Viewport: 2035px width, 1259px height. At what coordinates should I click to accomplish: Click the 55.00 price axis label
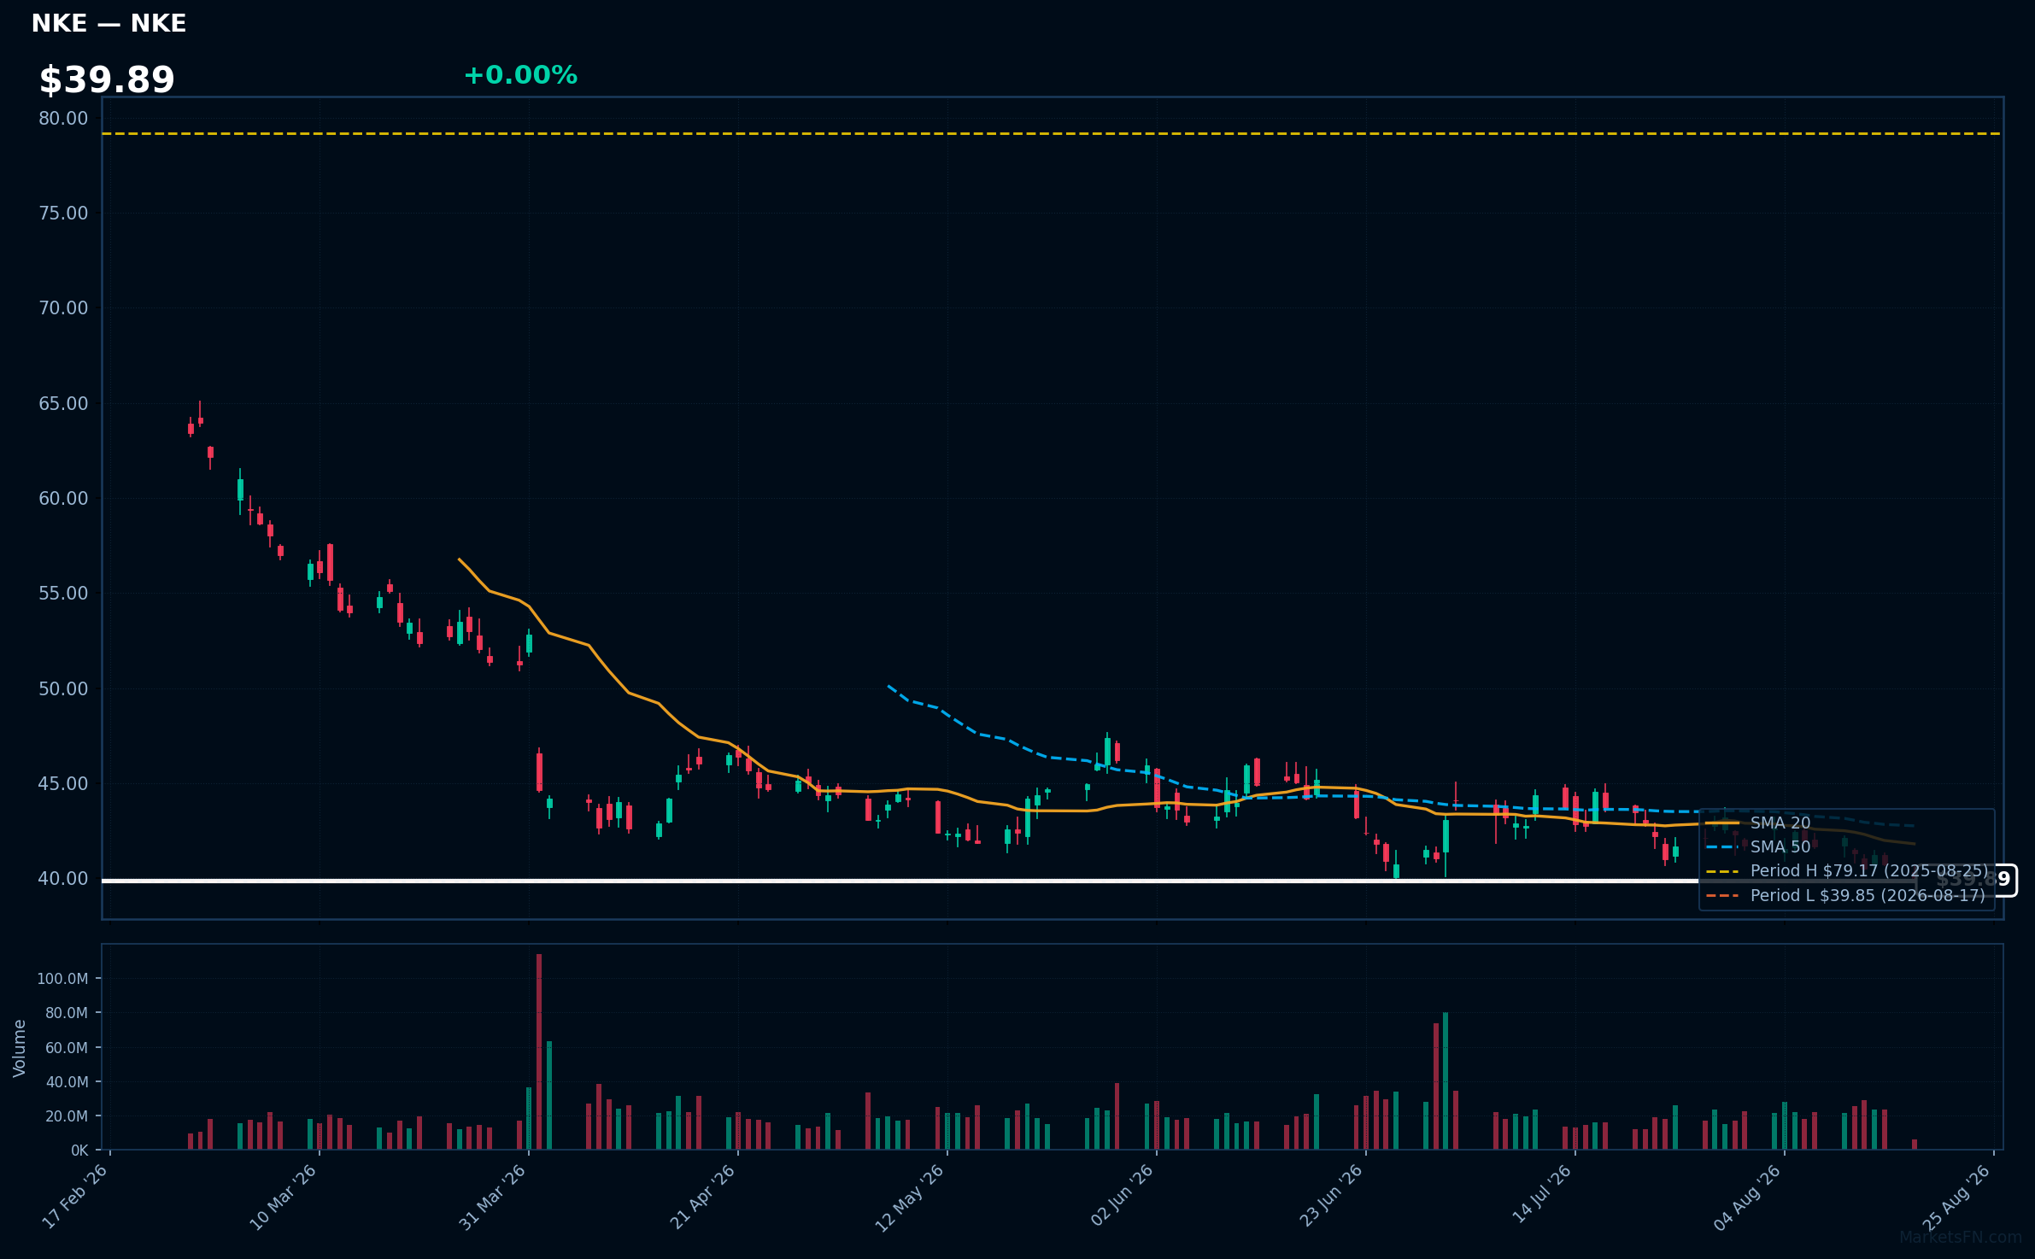tap(63, 593)
